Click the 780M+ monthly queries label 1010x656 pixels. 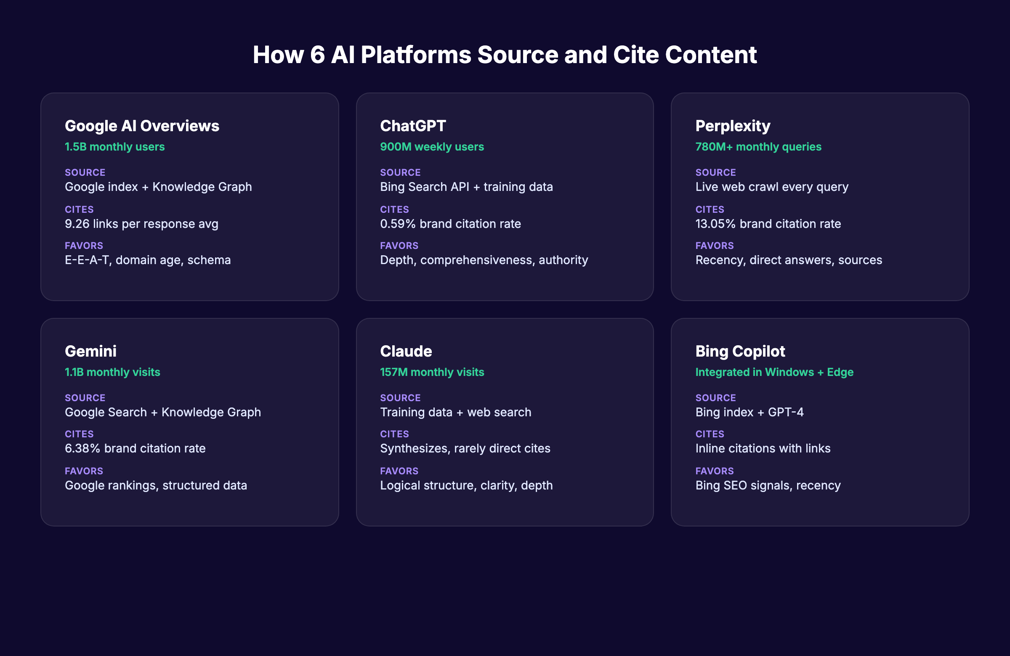758,146
